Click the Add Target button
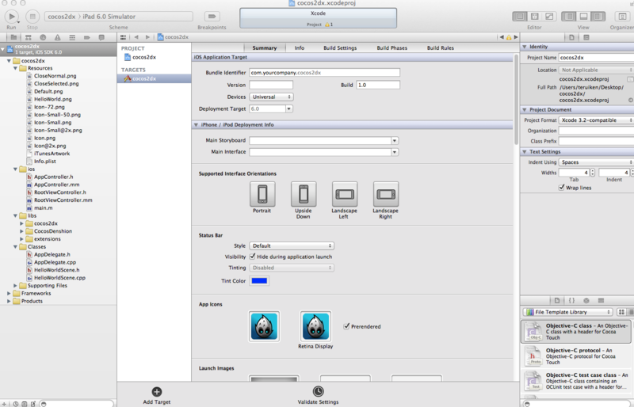 point(157,396)
